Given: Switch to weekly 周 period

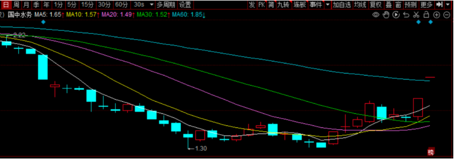Looking at the screenshot, I should 16,5.
